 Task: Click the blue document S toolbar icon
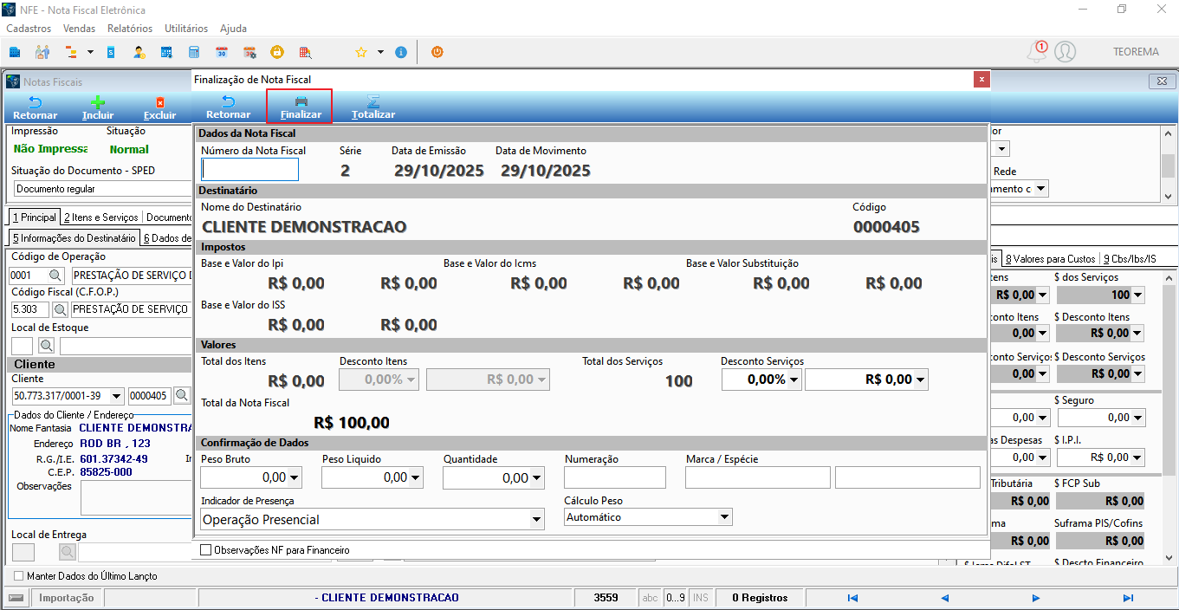[111, 52]
